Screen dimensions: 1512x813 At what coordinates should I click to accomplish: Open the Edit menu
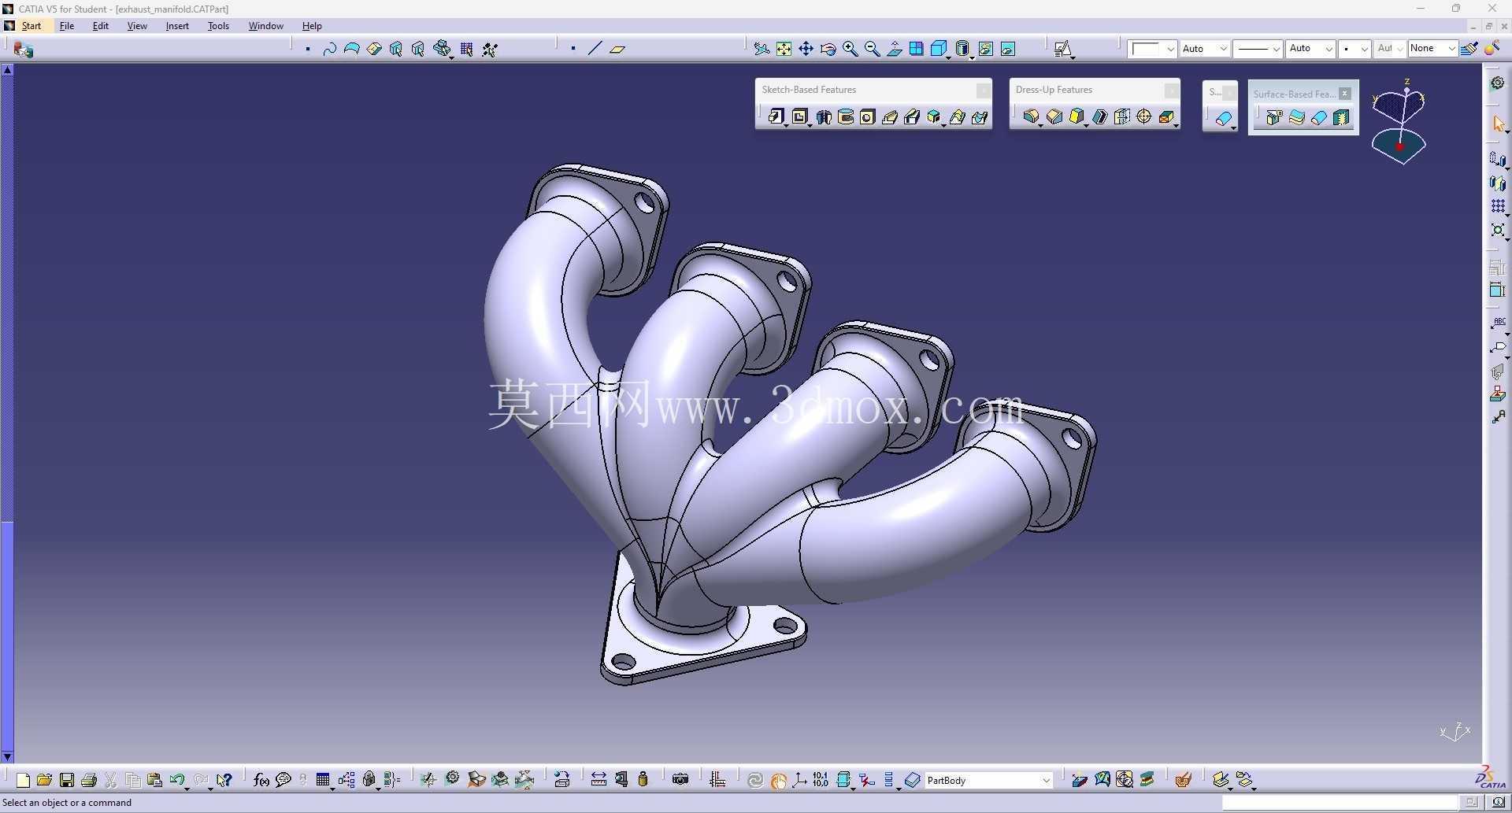pos(101,26)
